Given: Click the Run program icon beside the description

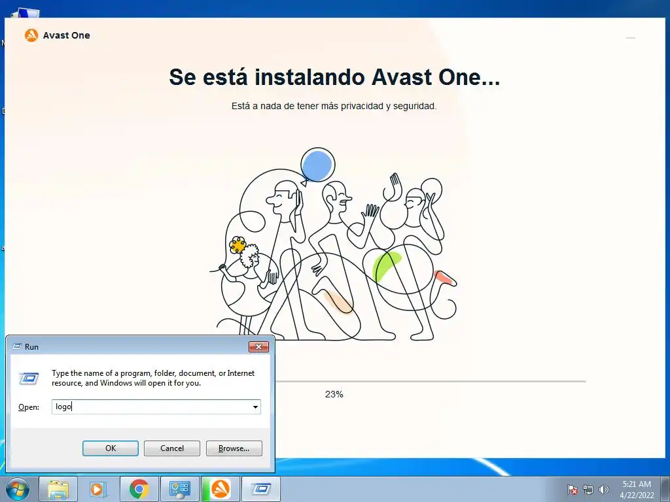Looking at the screenshot, I should click(29, 378).
